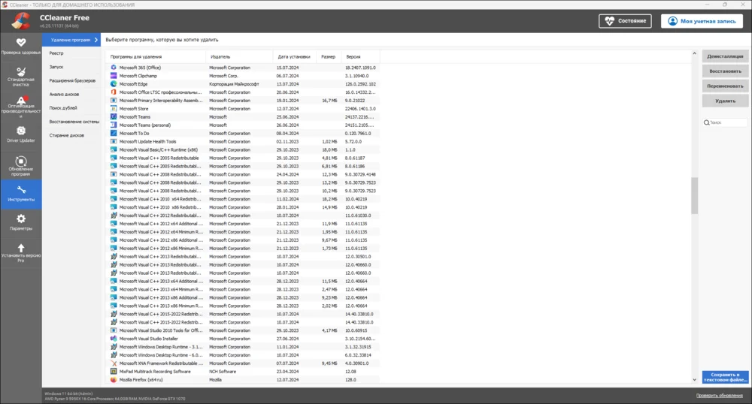Click the Microsoft To Do icon

[x=114, y=133]
